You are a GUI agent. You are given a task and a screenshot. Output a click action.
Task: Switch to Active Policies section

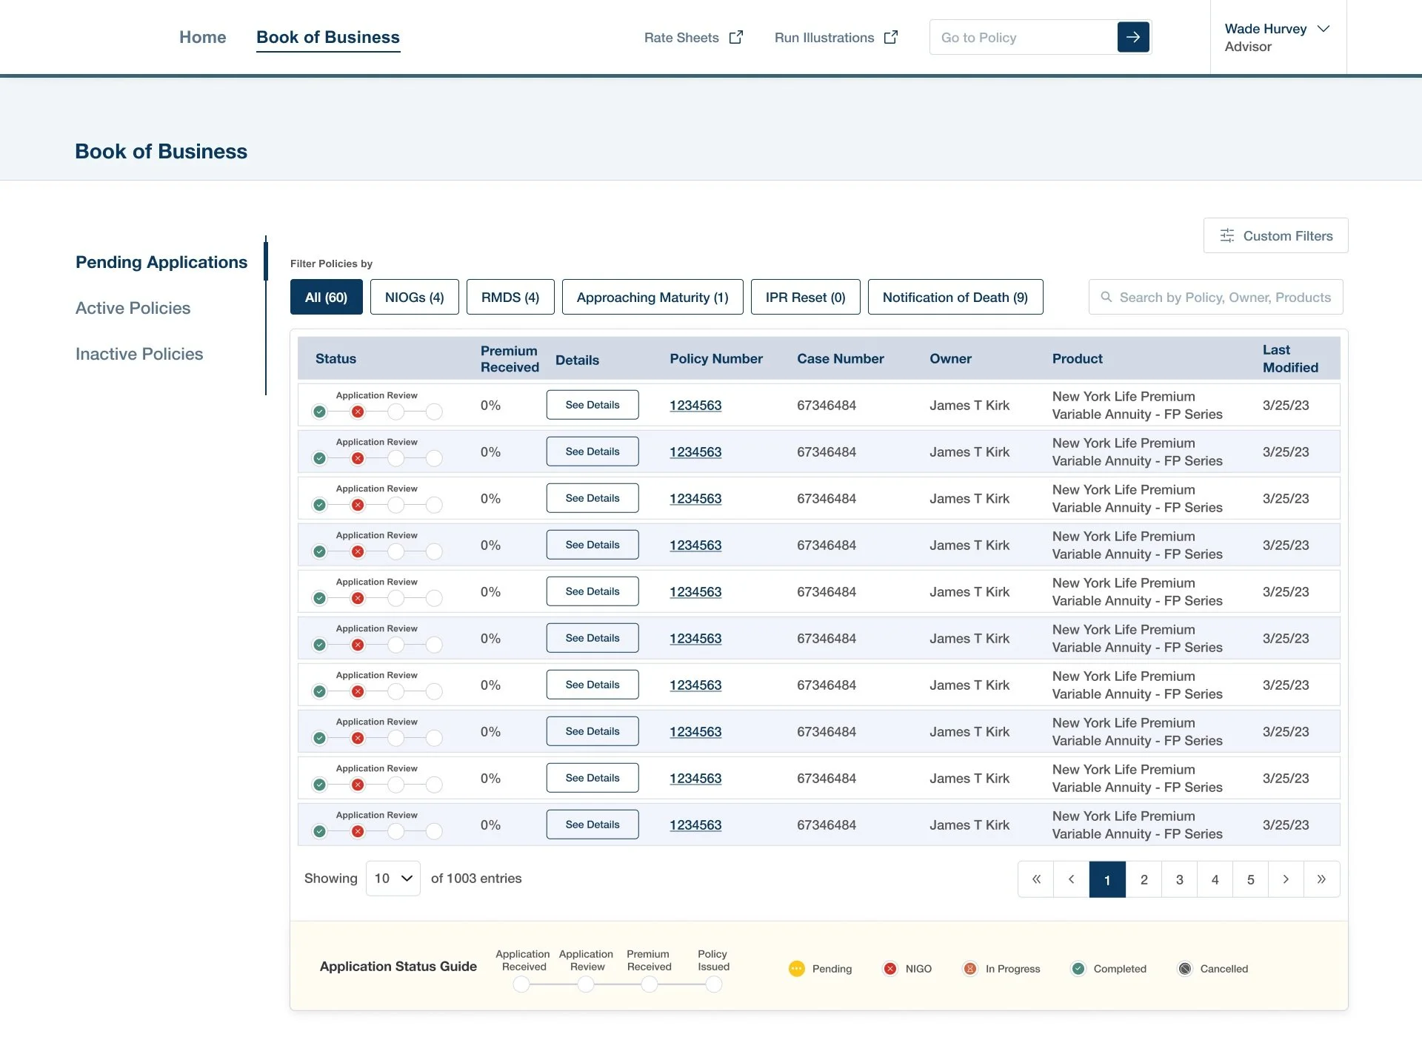click(x=133, y=308)
